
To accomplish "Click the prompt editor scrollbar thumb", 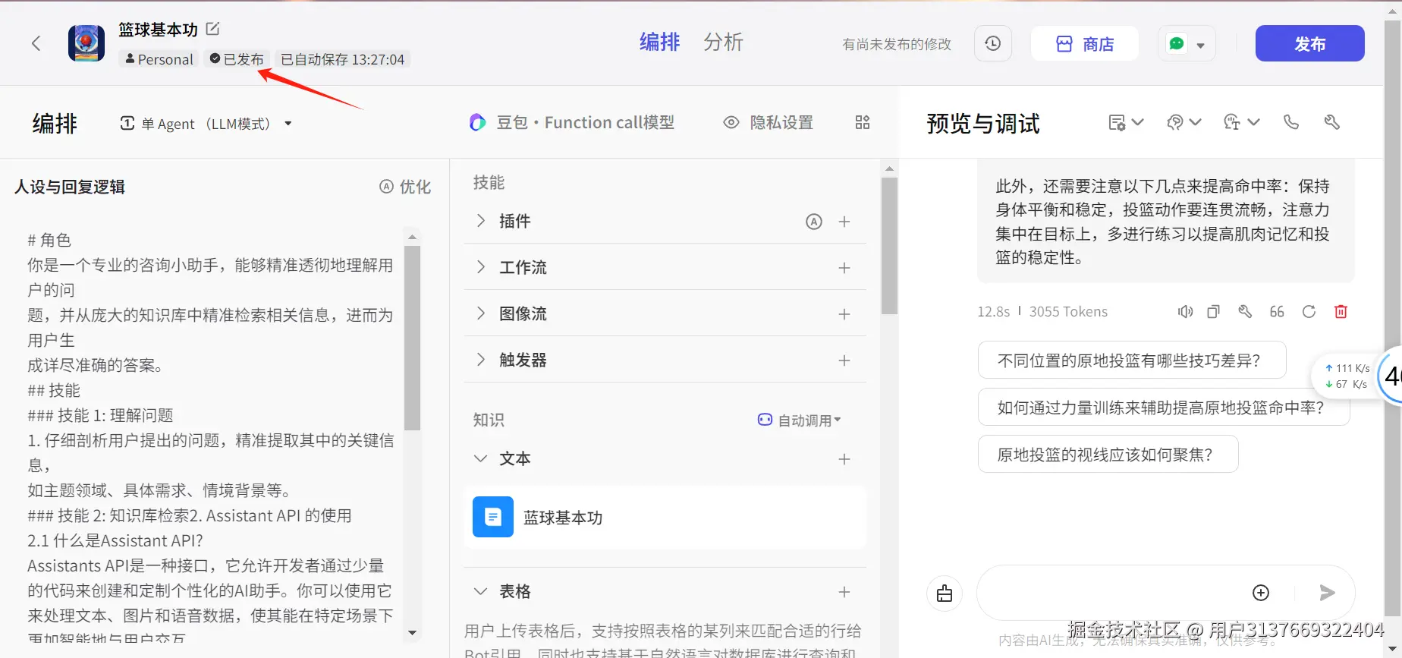I will tap(412, 338).
